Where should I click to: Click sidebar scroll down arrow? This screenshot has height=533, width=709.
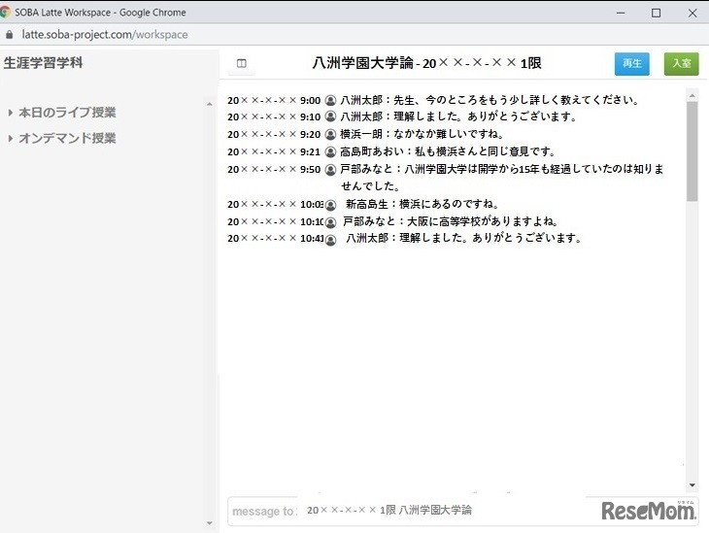pyautogui.click(x=210, y=523)
